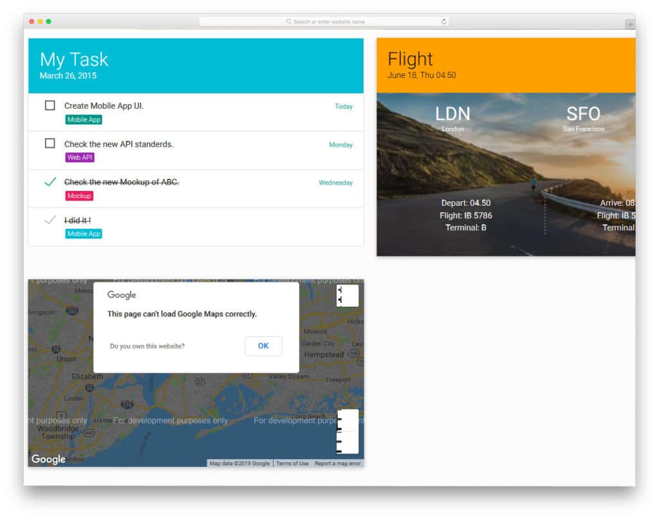Click Report a map error link
659x519 pixels.
[x=337, y=463]
